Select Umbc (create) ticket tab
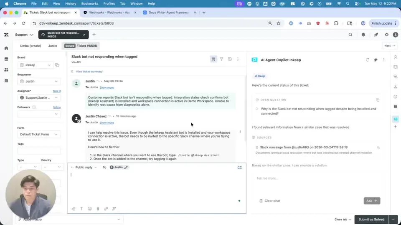The height and width of the screenshot is (225, 401). [x=30, y=46]
